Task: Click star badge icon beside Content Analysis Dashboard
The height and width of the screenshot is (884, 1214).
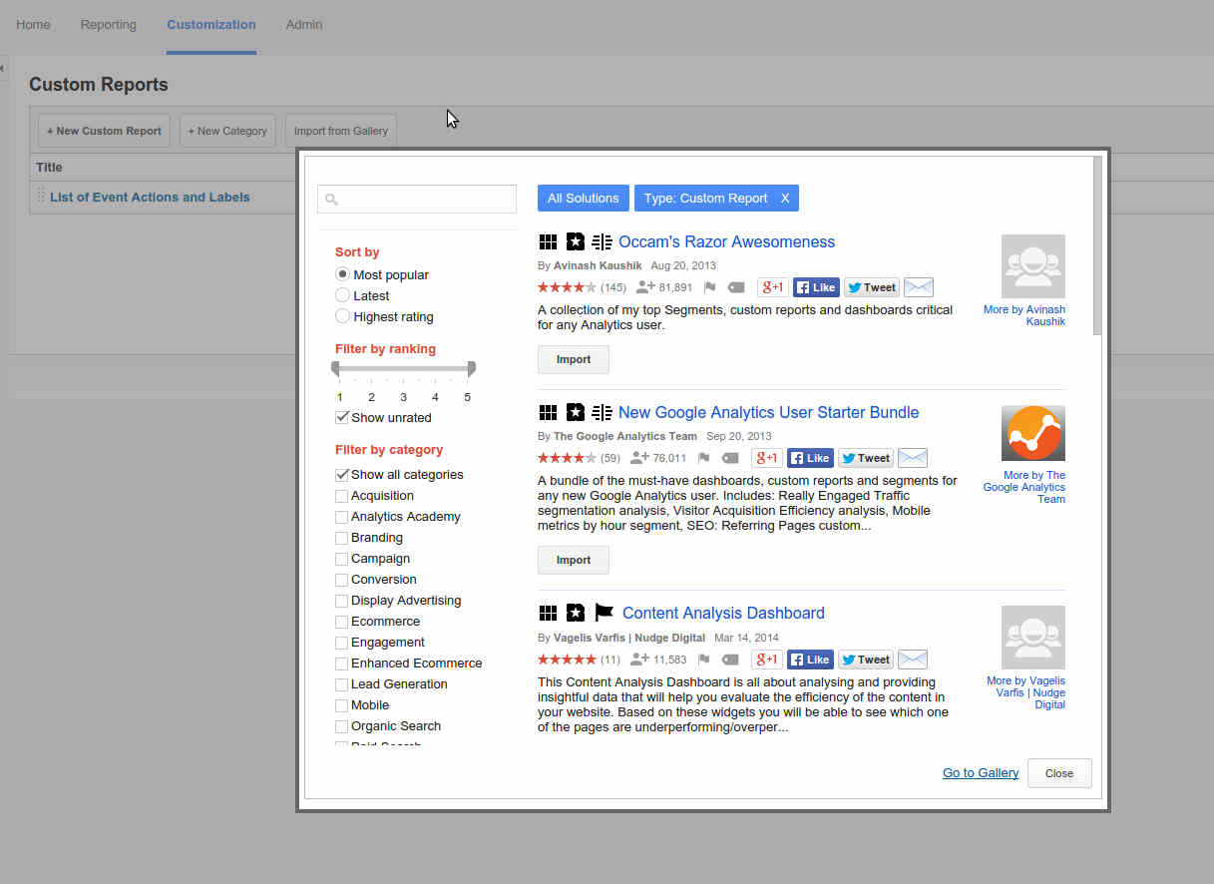Action: pyautogui.click(x=575, y=614)
